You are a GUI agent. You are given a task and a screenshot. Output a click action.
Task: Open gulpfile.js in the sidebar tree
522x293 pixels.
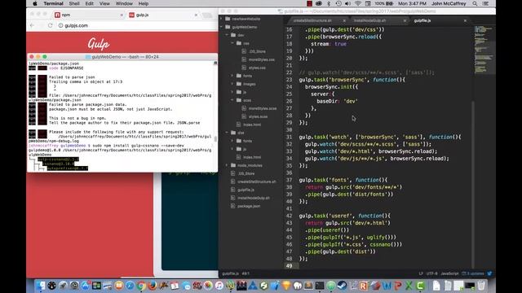click(246, 190)
